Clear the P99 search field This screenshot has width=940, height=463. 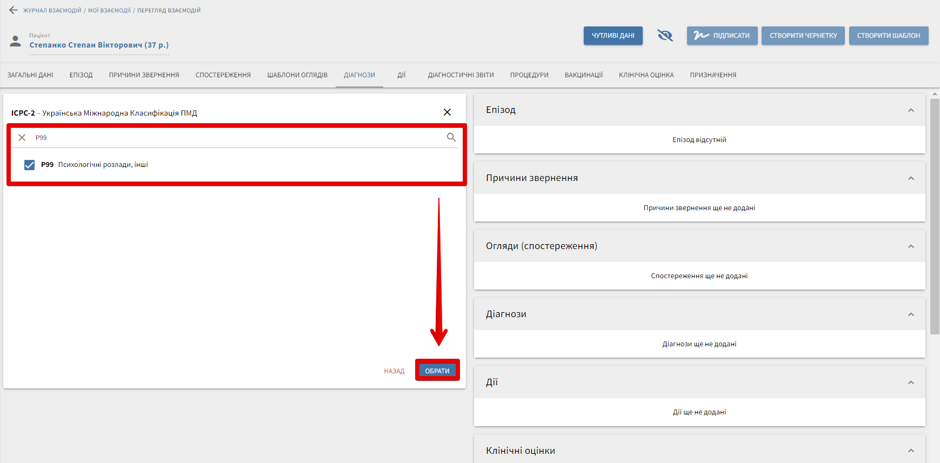[x=22, y=138]
